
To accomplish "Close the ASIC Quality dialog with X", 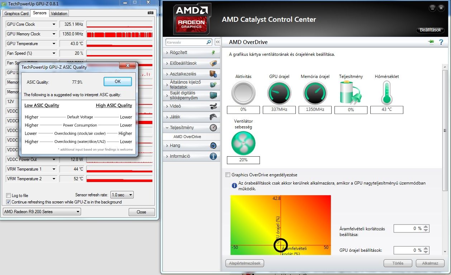I will point(128,66).
